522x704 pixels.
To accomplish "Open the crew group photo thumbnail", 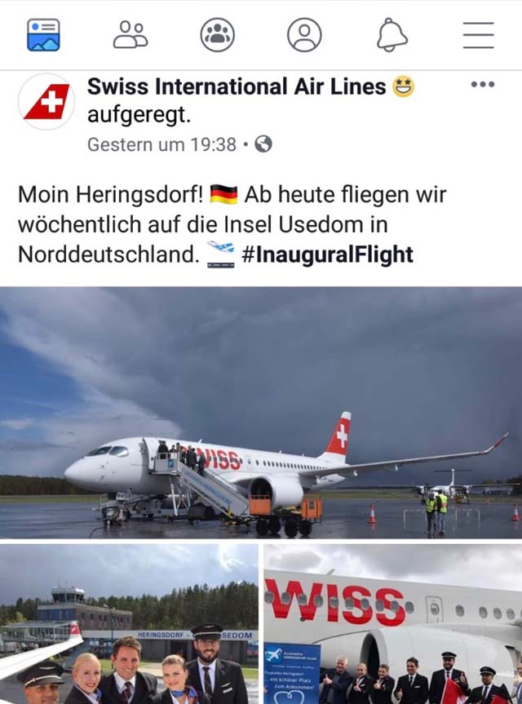I will click(129, 624).
